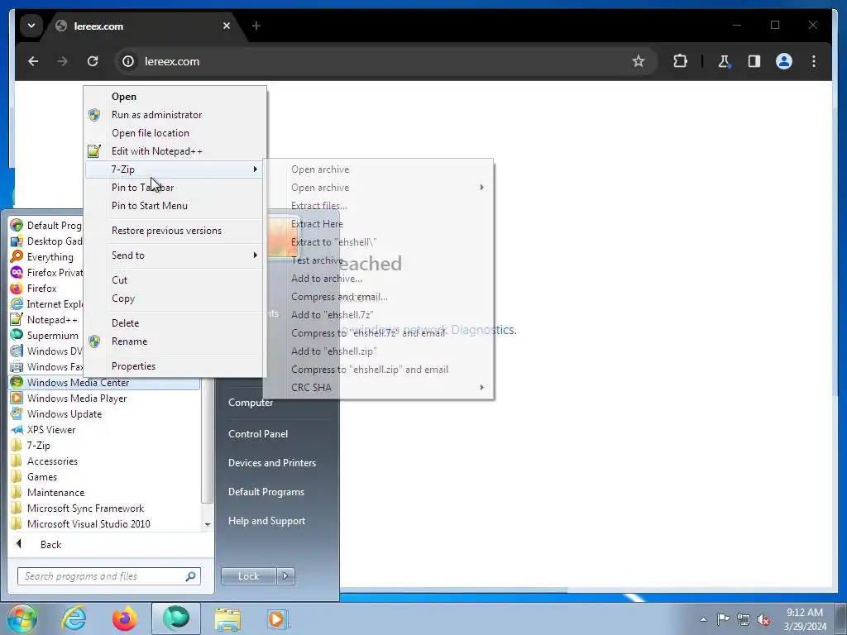The height and width of the screenshot is (635, 847).
Task: Open the browser profile avatar
Action: tap(784, 61)
